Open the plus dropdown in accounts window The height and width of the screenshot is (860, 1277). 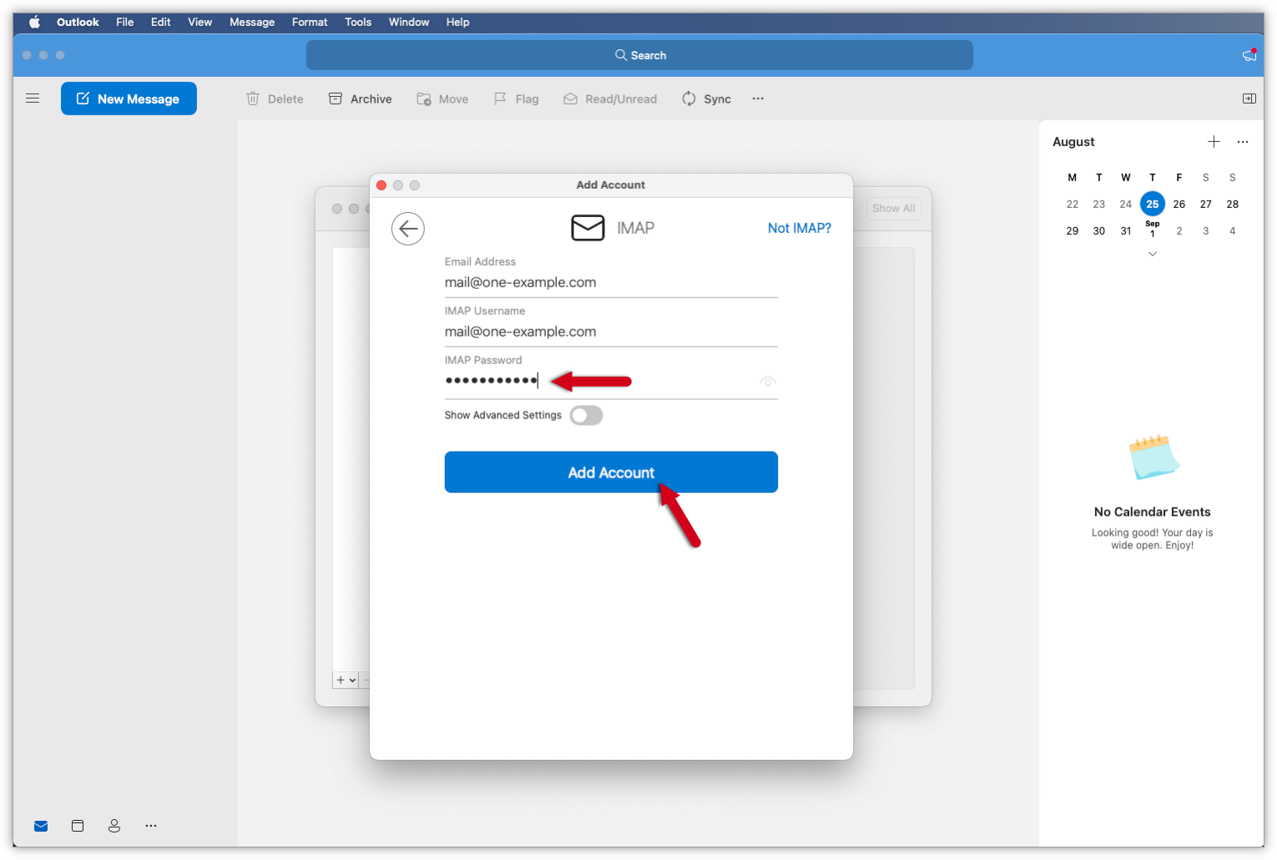point(346,680)
